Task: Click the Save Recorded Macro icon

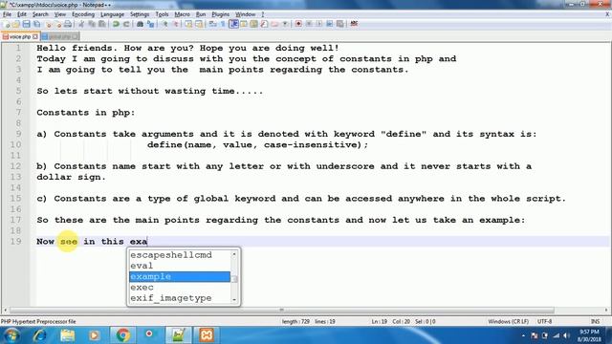Action: click(x=340, y=24)
